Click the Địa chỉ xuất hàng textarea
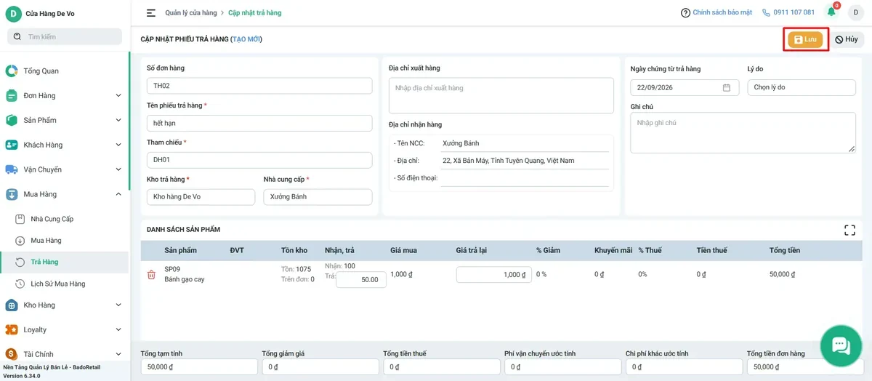The image size is (872, 381). (501, 96)
